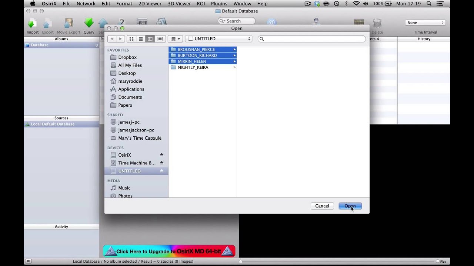Viewport: 474px width, 266px height.
Task: Open the Time Interval None dropdown
Action: pyautogui.click(x=425, y=23)
